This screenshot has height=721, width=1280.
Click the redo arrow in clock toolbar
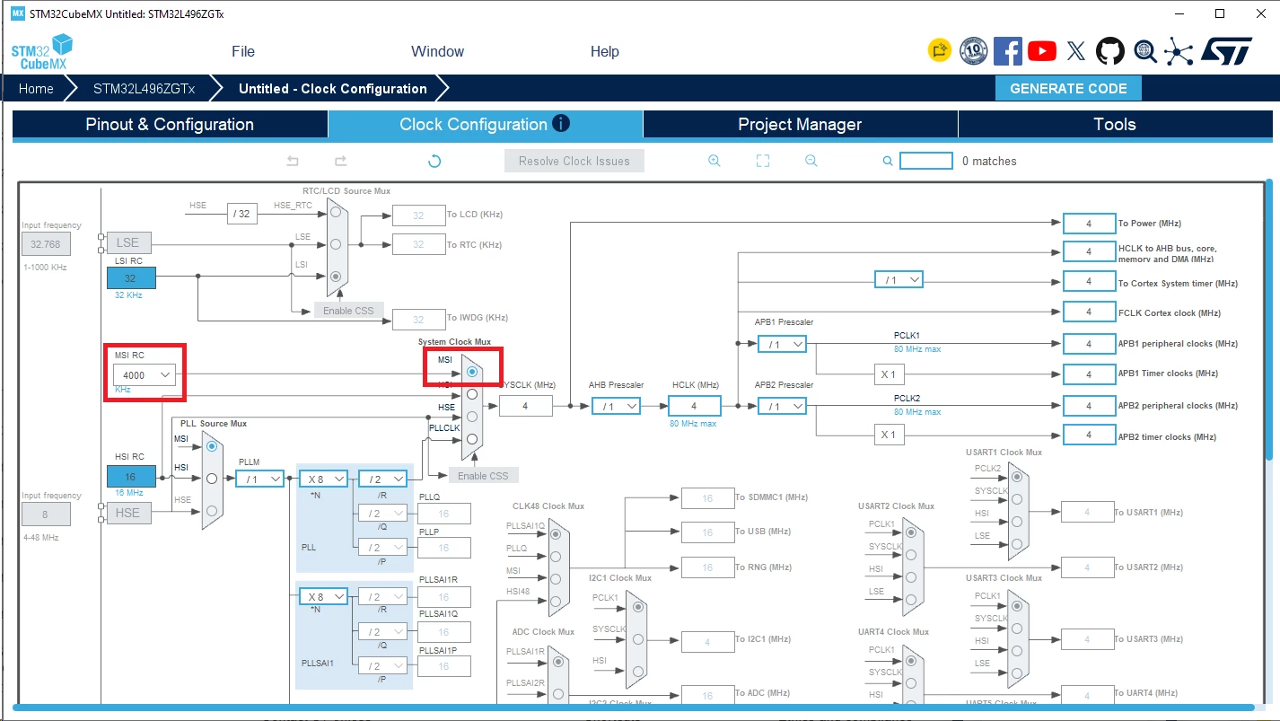point(340,161)
